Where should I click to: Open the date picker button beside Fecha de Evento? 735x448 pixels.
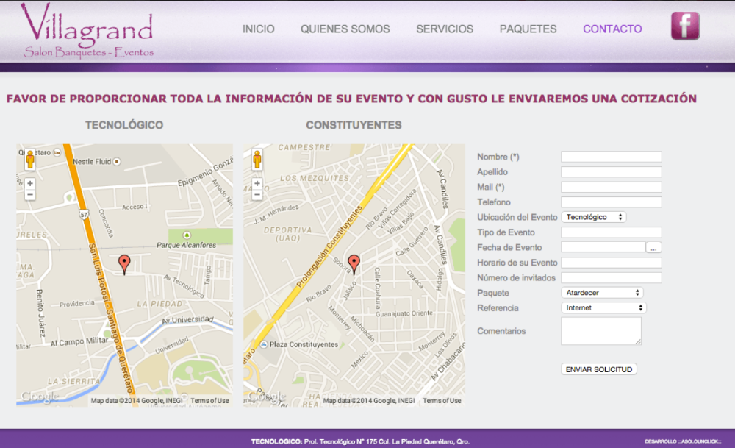[653, 248]
